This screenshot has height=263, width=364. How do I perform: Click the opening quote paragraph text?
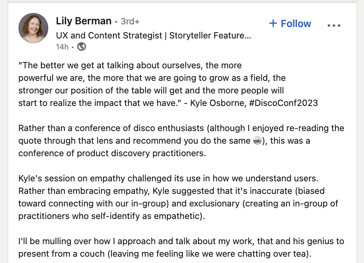tap(168, 84)
